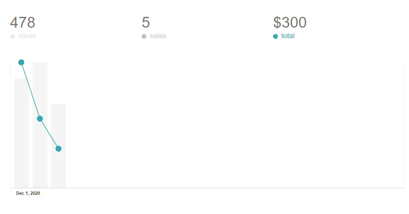Click the leftmost gray views bar
This screenshot has height=214, width=409.
click(x=21, y=133)
